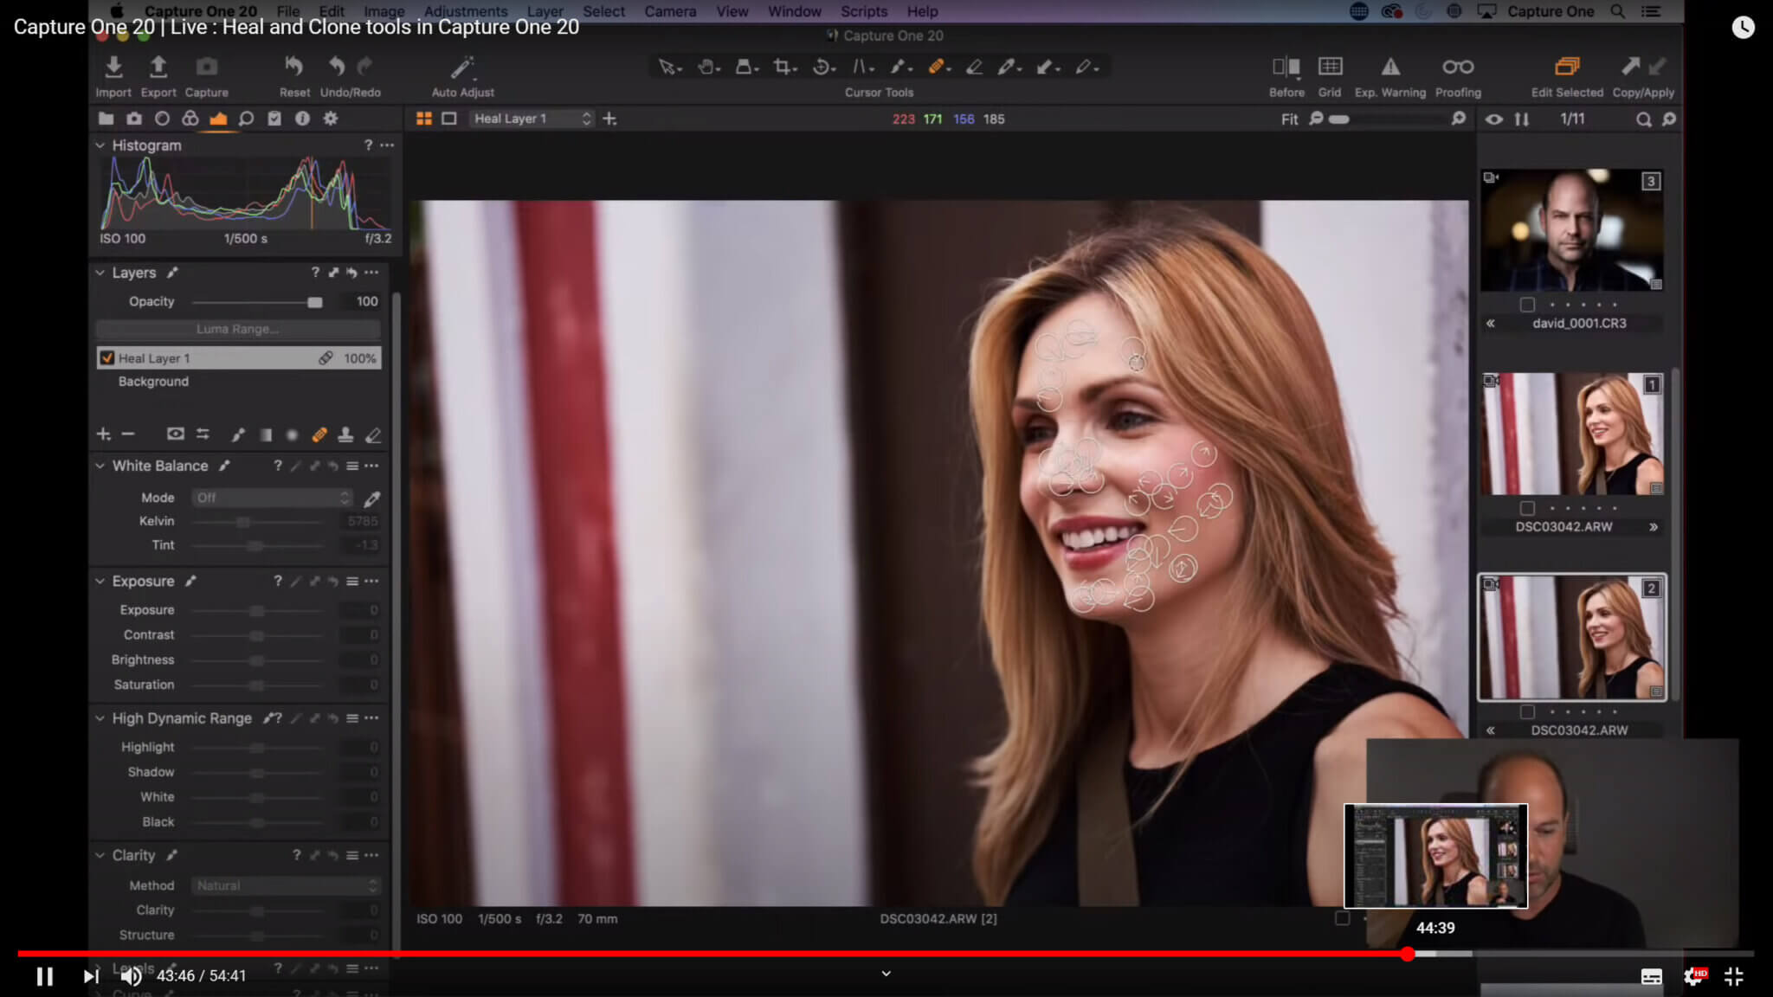Toggle the Before view icon
This screenshot has width=1773, height=997.
[1286, 67]
